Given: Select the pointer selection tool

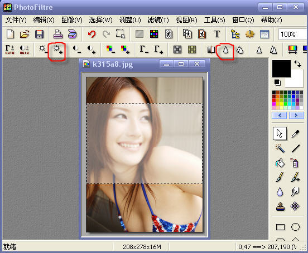Looking at the screenshot, I should pyautogui.click(x=280, y=133).
